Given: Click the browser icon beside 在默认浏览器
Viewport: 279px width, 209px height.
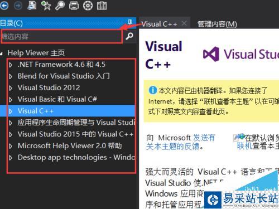Looking at the screenshot, I should tap(239, 138).
